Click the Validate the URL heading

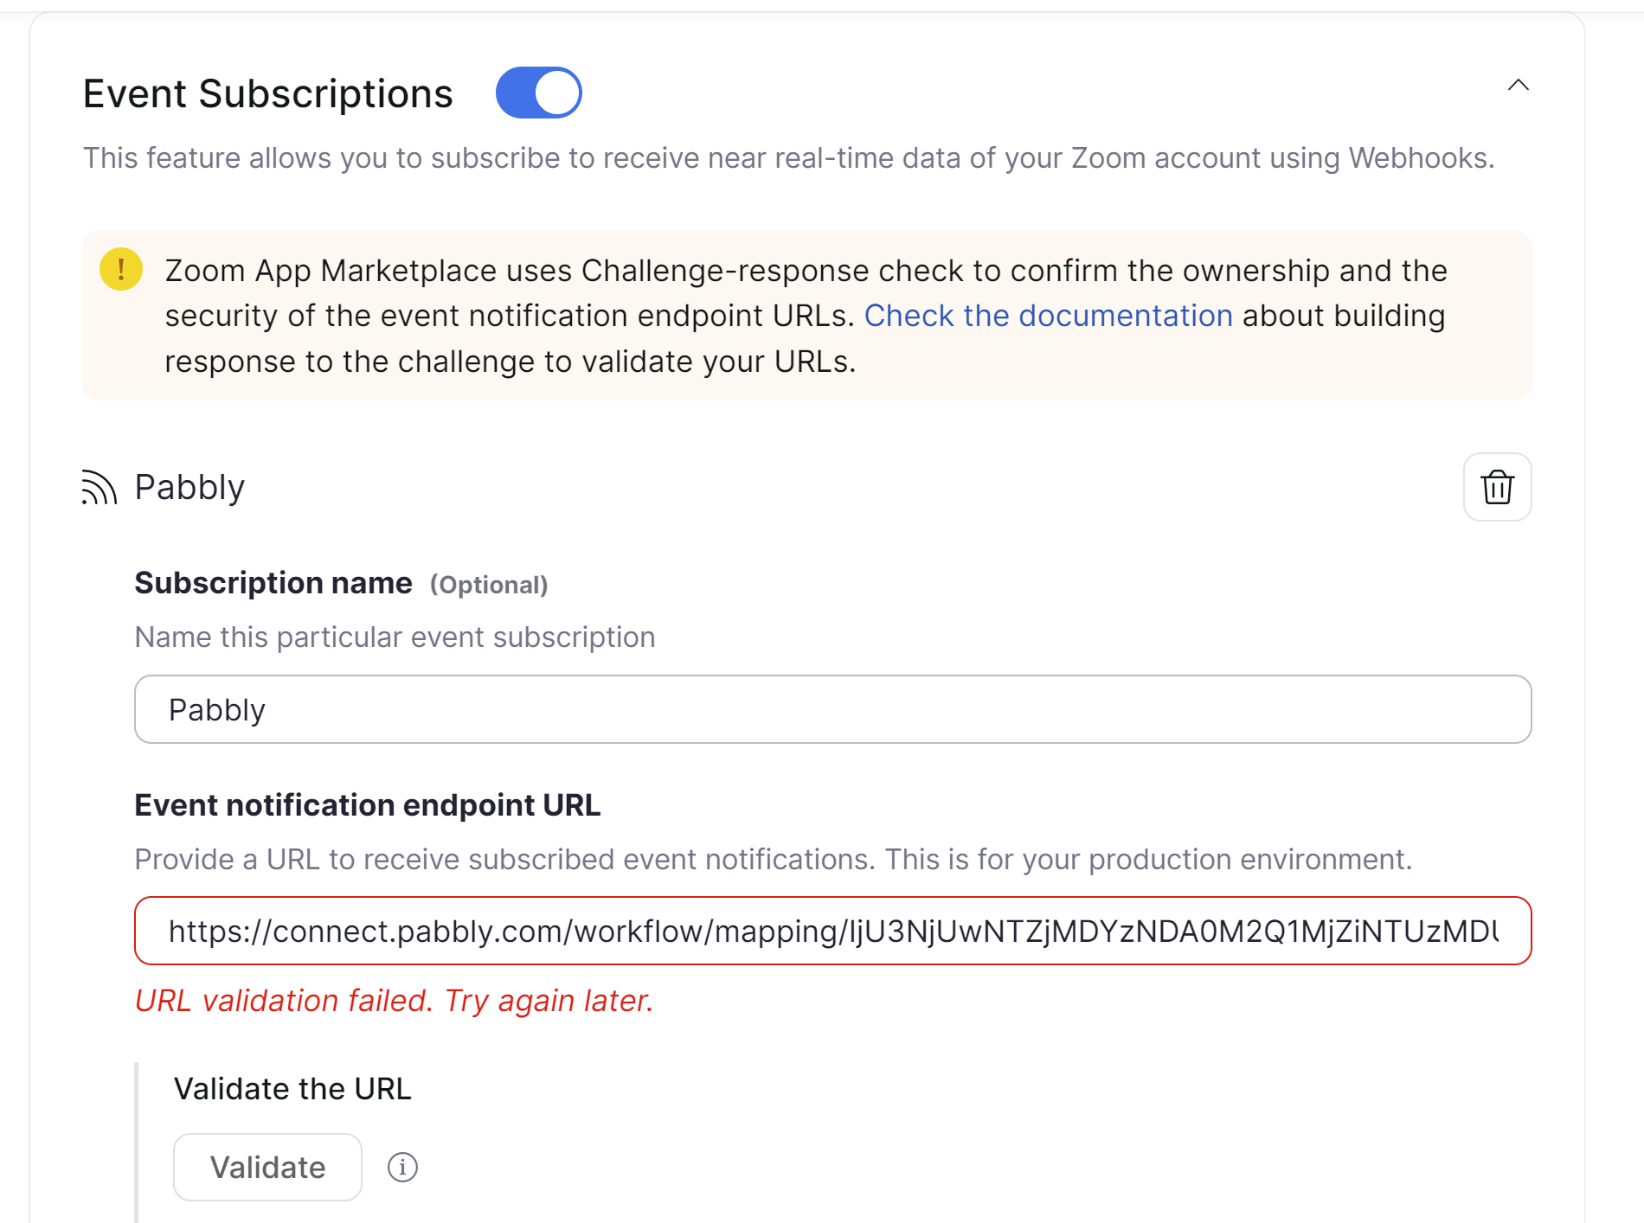[292, 1088]
